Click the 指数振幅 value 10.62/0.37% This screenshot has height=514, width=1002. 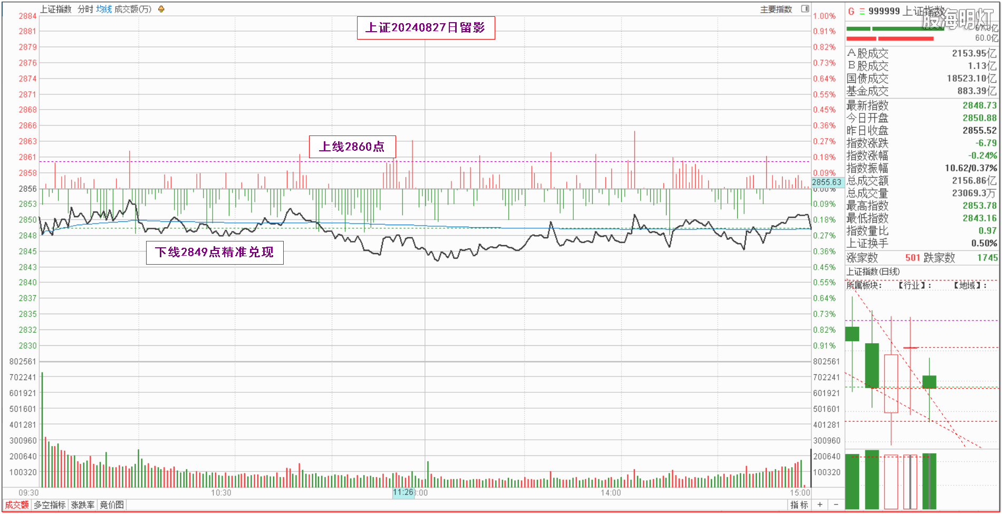(971, 168)
